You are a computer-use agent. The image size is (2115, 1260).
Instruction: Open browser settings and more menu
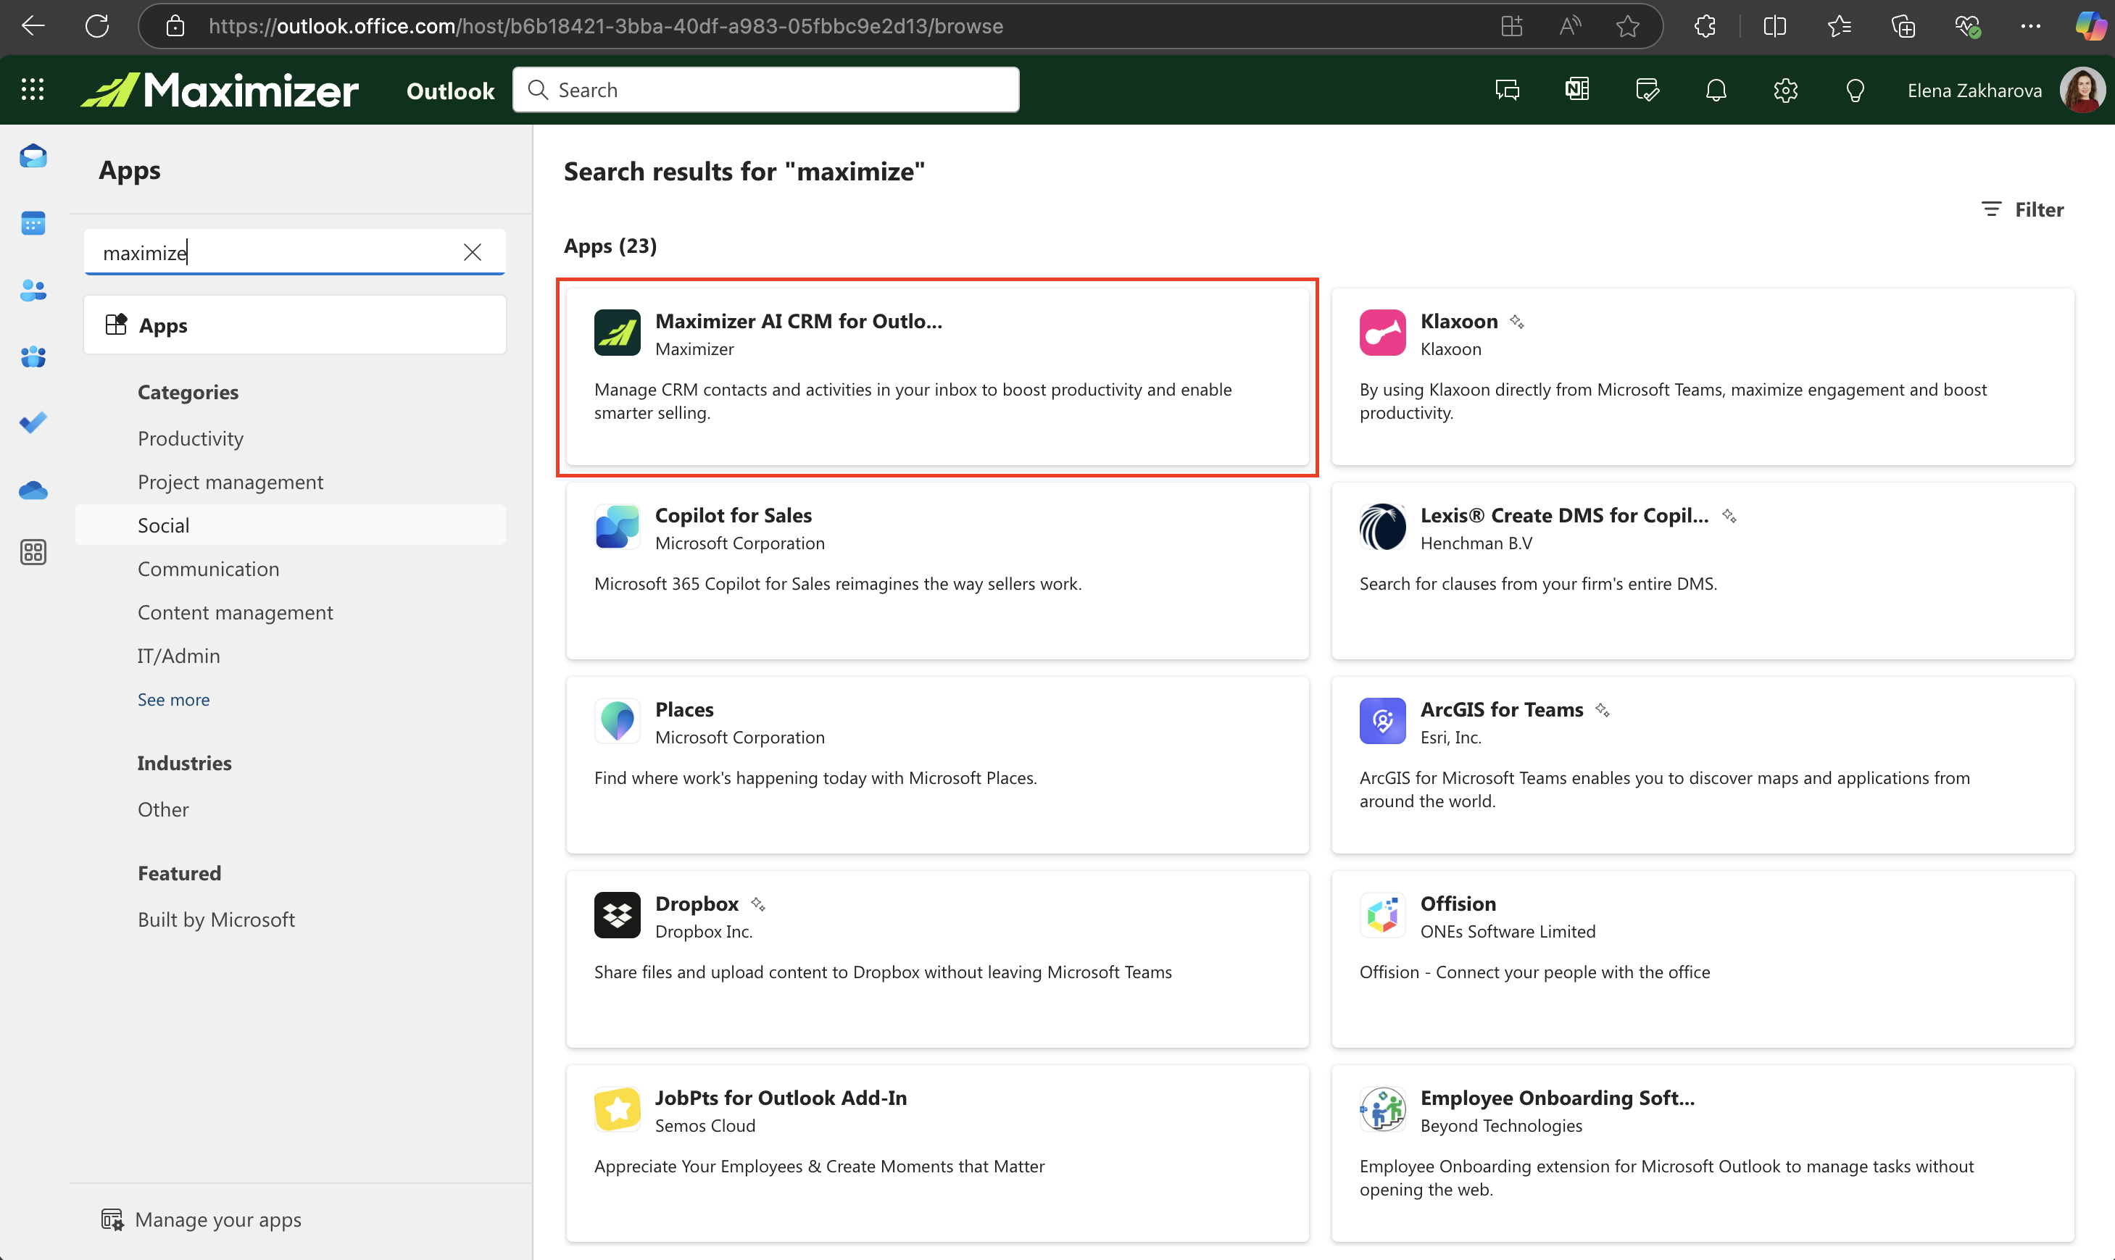[x=2031, y=25]
